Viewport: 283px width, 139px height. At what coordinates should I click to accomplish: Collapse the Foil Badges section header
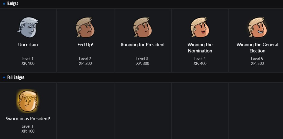[16, 77]
